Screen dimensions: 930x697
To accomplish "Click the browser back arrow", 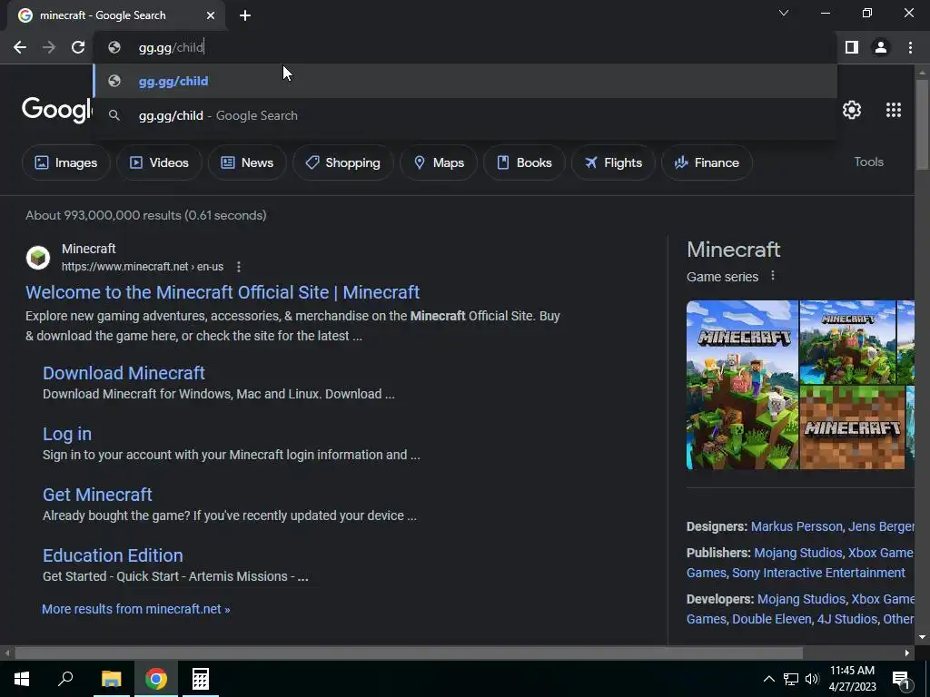I will (x=20, y=47).
